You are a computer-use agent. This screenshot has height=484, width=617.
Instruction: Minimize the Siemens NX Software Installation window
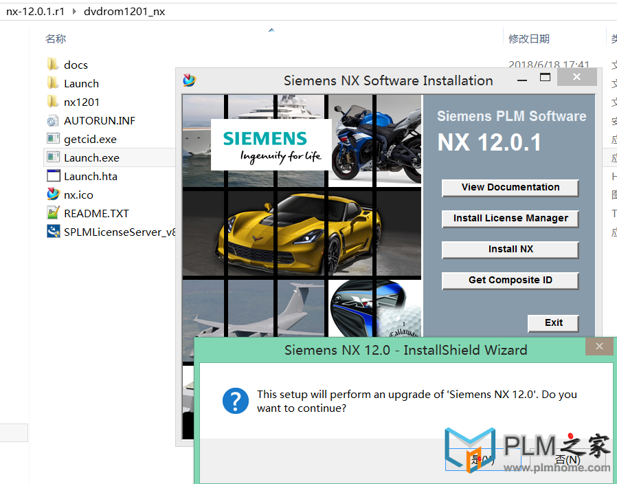point(522,79)
